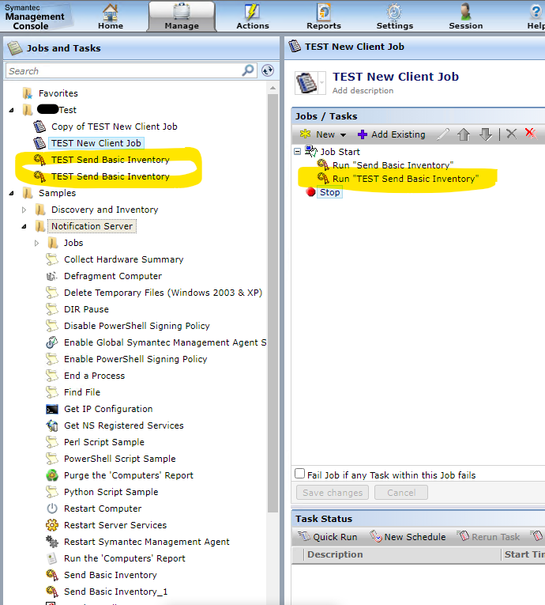
Task: Open the Manage menu tab
Action: pyautogui.click(x=182, y=16)
